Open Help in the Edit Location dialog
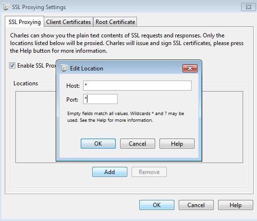The width and height of the screenshot is (257, 221). point(177,144)
